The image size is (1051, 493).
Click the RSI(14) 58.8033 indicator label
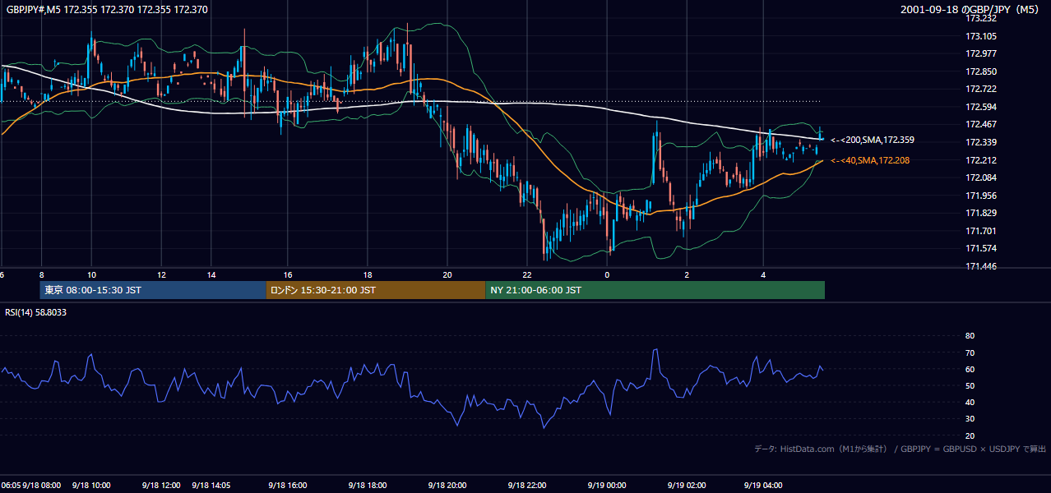click(36, 312)
